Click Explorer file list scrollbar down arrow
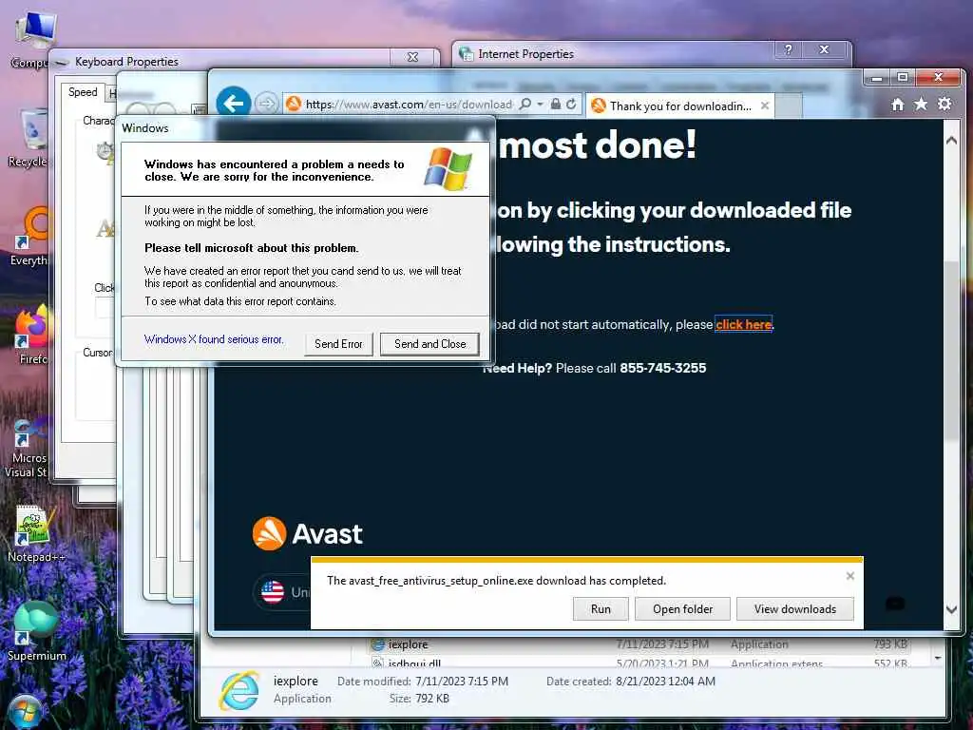The height and width of the screenshot is (730, 973). tap(938, 658)
